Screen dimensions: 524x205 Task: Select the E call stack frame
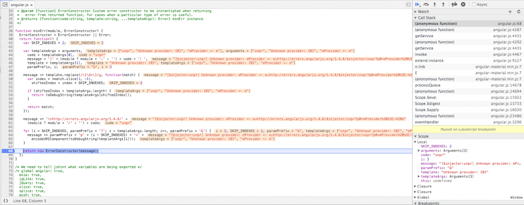(468, 73)
